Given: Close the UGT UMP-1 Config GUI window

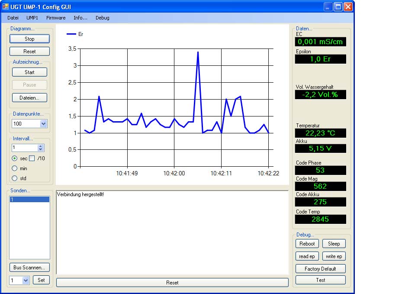Looking at the screenshot, I should click(348, 6).
